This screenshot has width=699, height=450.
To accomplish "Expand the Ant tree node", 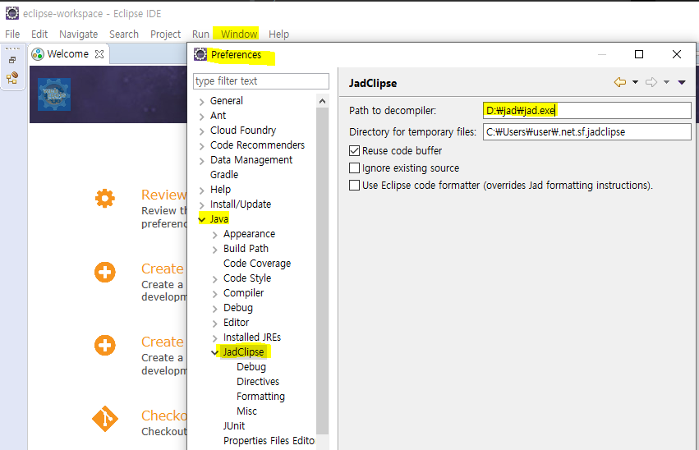I will click(201, 117).
